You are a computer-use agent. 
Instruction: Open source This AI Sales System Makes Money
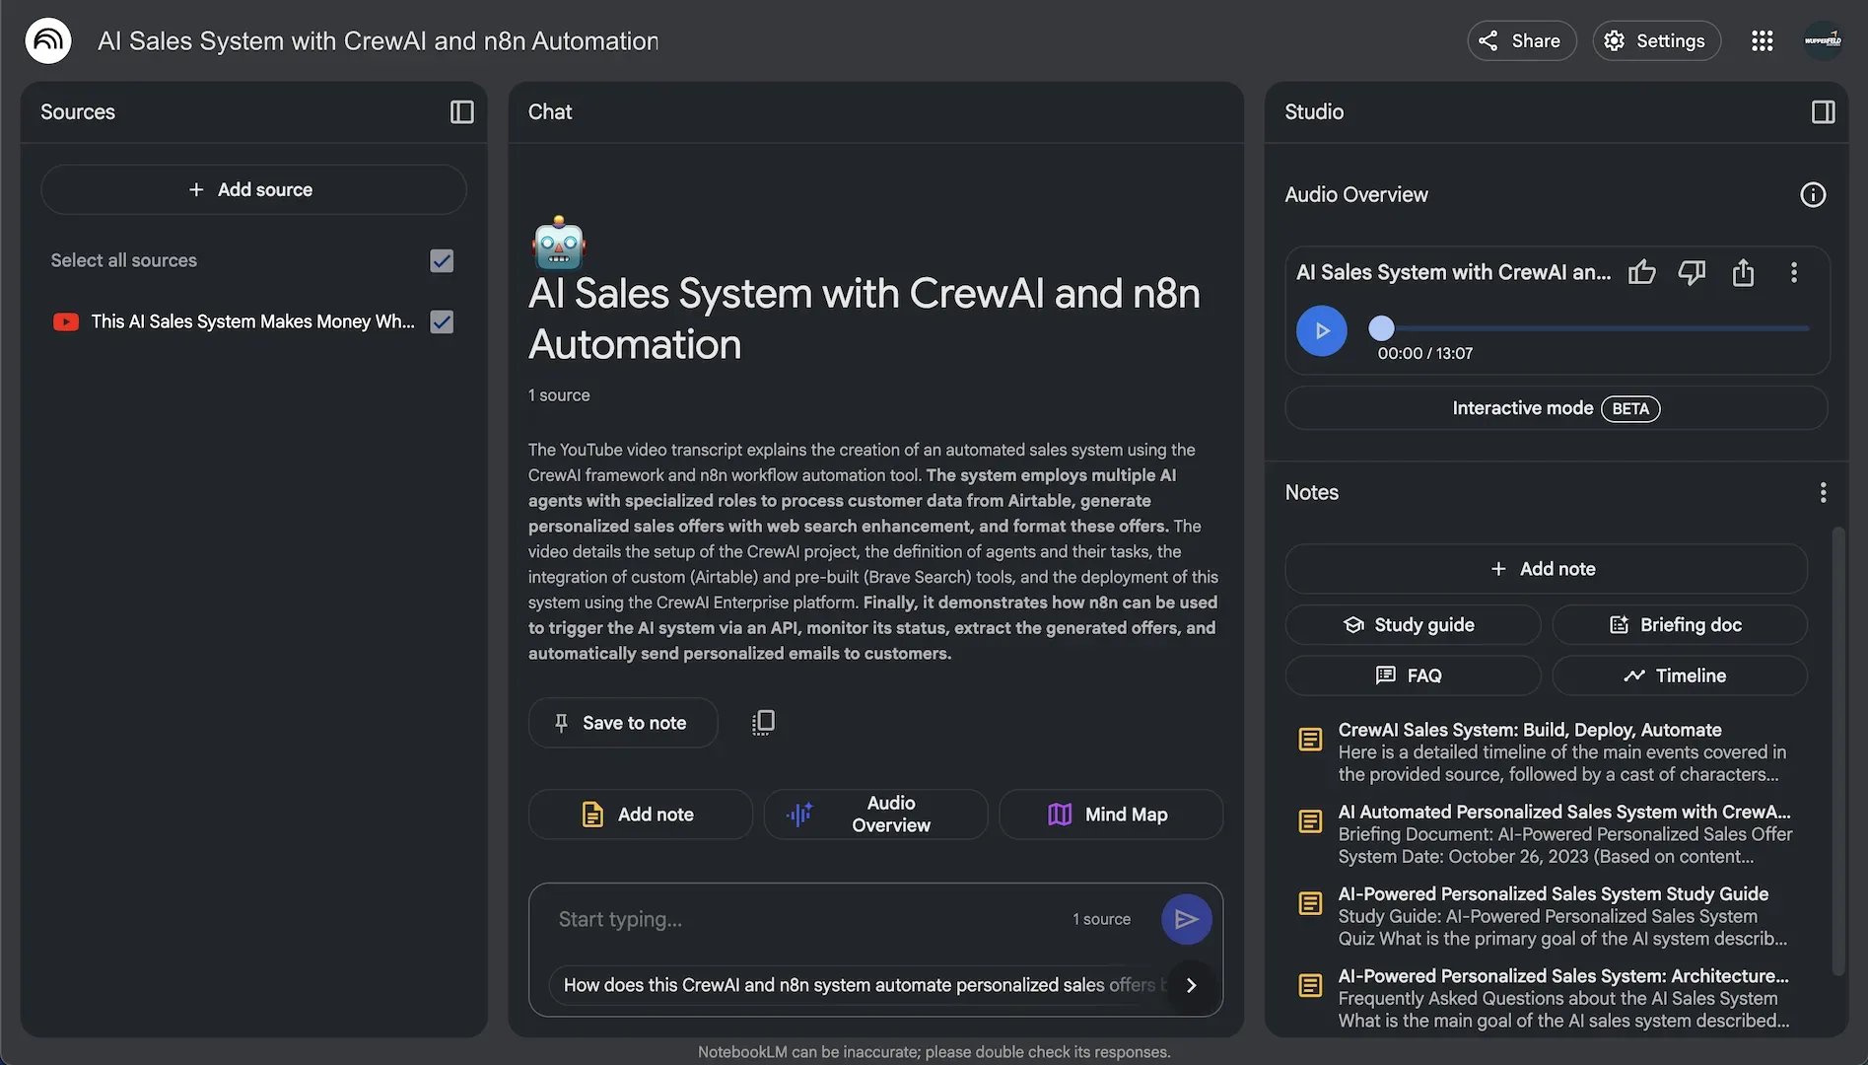[x=252, y=321]
